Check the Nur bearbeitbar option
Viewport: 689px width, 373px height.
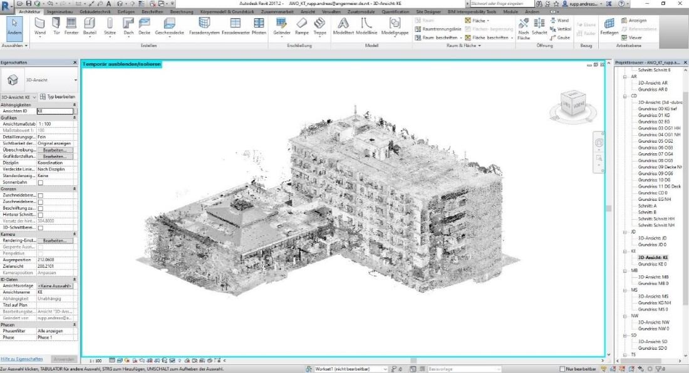[562, 369]
